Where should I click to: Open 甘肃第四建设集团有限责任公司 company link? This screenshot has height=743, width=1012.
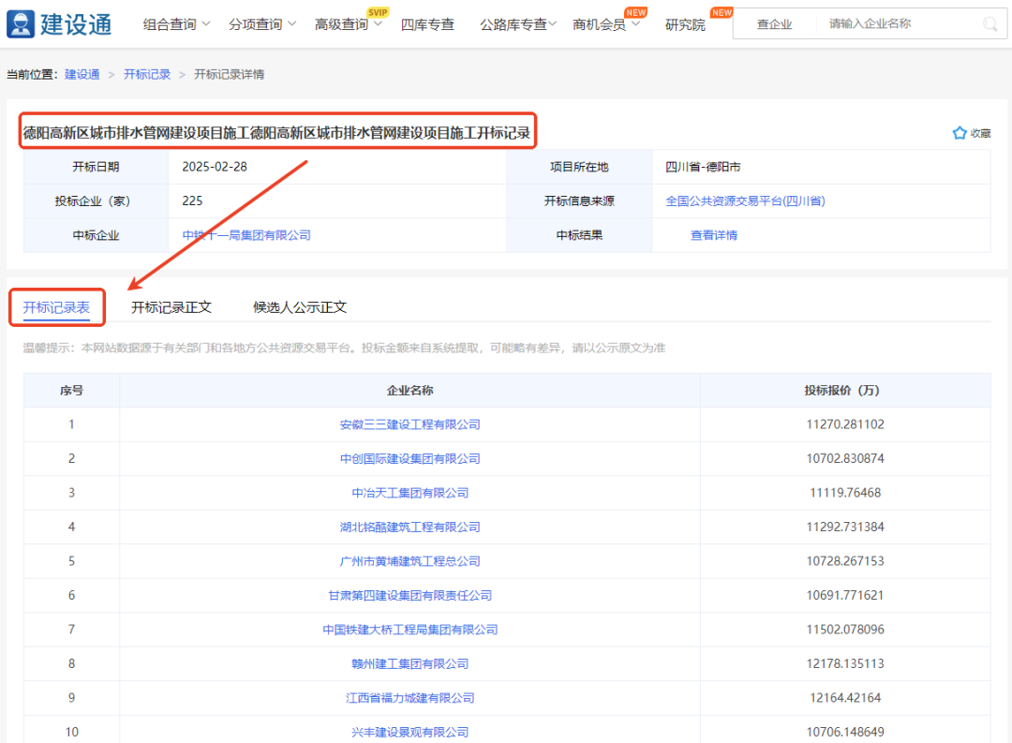(x=409, y=595)
